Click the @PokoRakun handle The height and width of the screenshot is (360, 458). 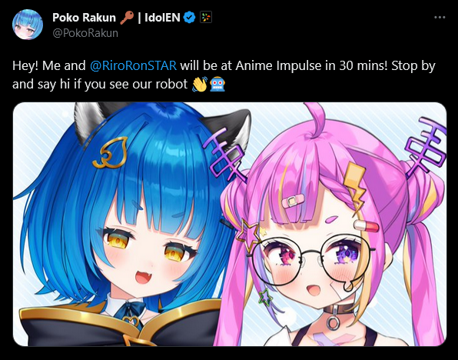click(x=85, y=33)
